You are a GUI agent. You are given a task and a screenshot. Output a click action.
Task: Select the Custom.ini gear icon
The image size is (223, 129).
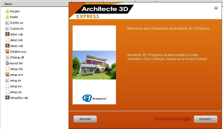tap(7, 29)
